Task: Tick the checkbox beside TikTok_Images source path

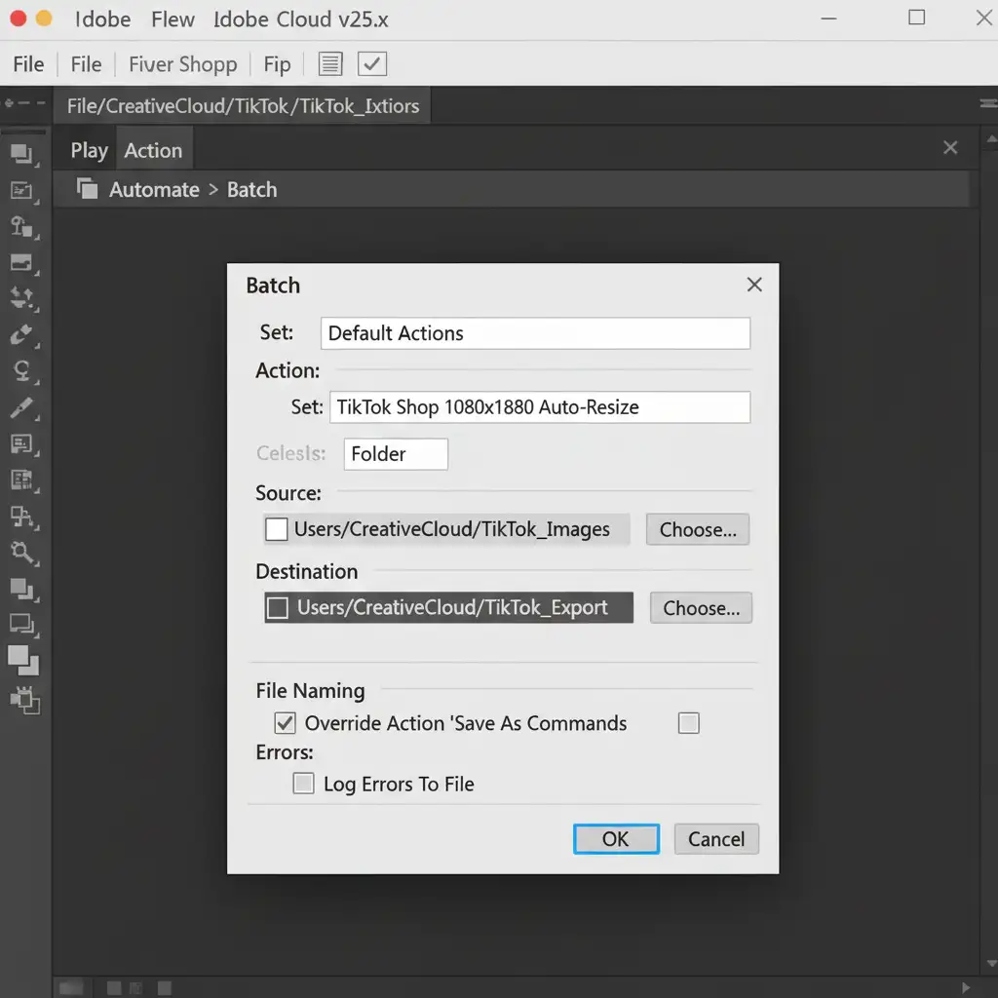Action: [277, 529]
